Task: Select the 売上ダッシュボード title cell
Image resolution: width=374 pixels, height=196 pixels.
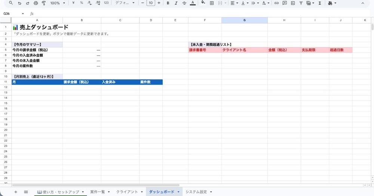Action: pos(37,27)
